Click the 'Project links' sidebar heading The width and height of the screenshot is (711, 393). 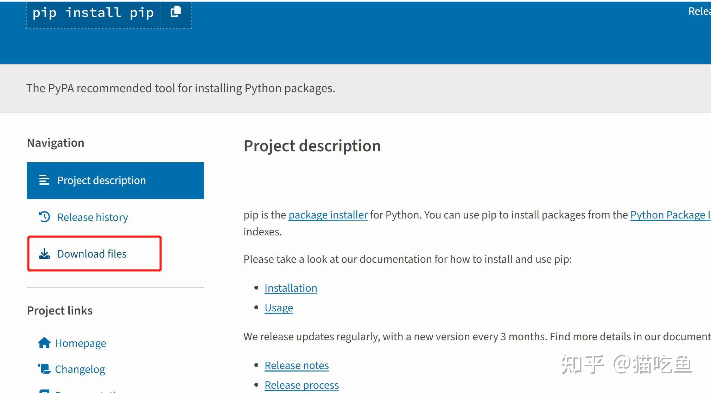(60, 310)
